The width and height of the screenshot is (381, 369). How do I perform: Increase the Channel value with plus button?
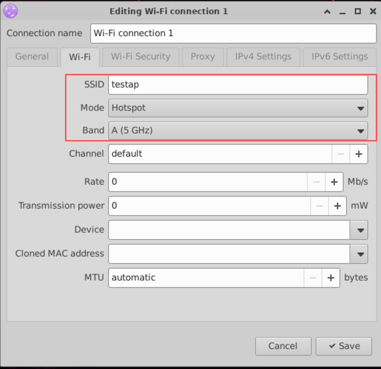[x=359, y=154]
